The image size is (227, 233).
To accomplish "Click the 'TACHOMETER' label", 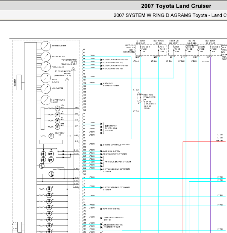I will (x=58, y=57).
